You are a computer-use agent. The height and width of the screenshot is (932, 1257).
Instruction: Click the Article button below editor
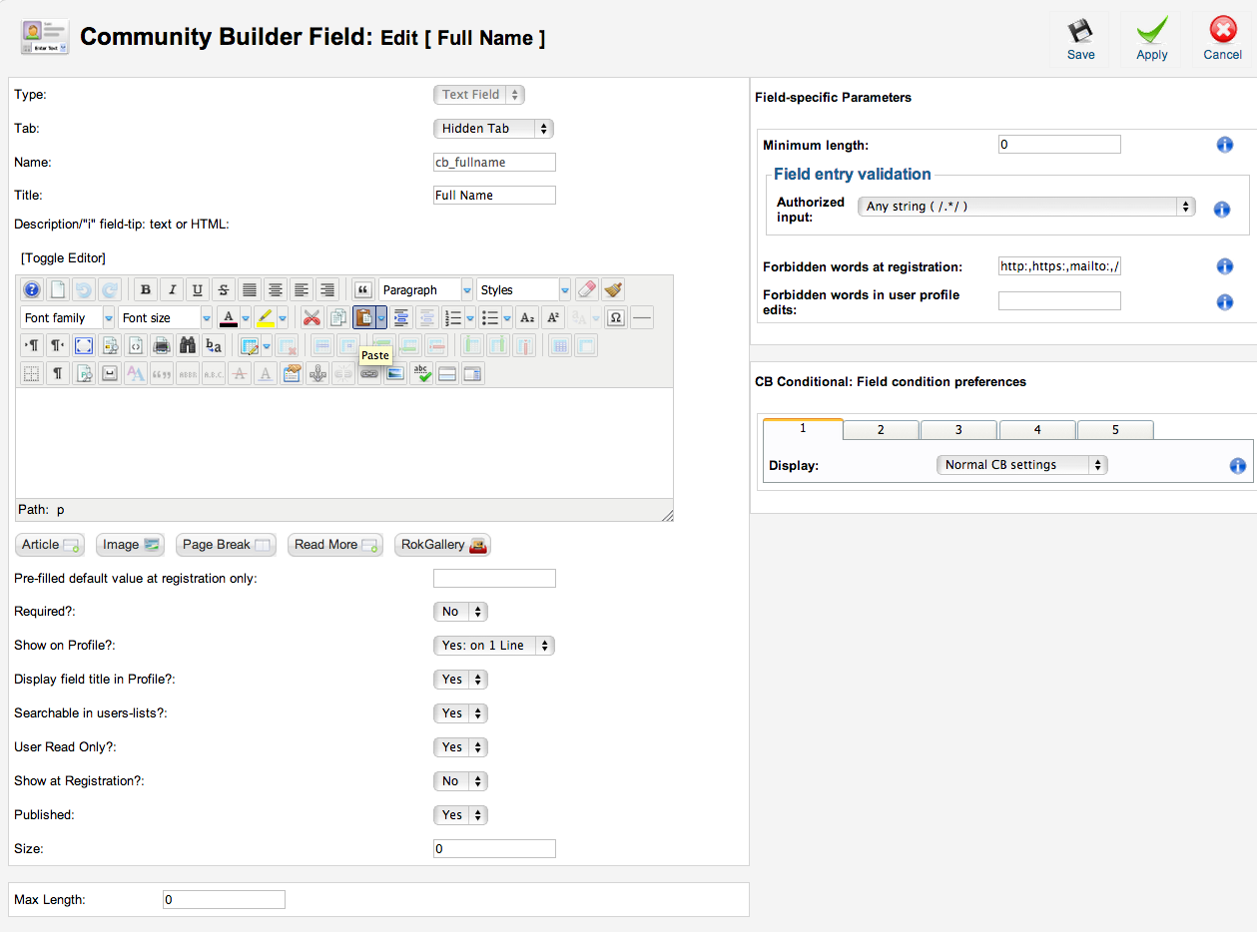(x=50, y=545)
